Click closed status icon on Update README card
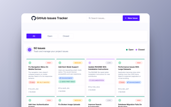Viewport: 171px width, 107px height. 90,63
